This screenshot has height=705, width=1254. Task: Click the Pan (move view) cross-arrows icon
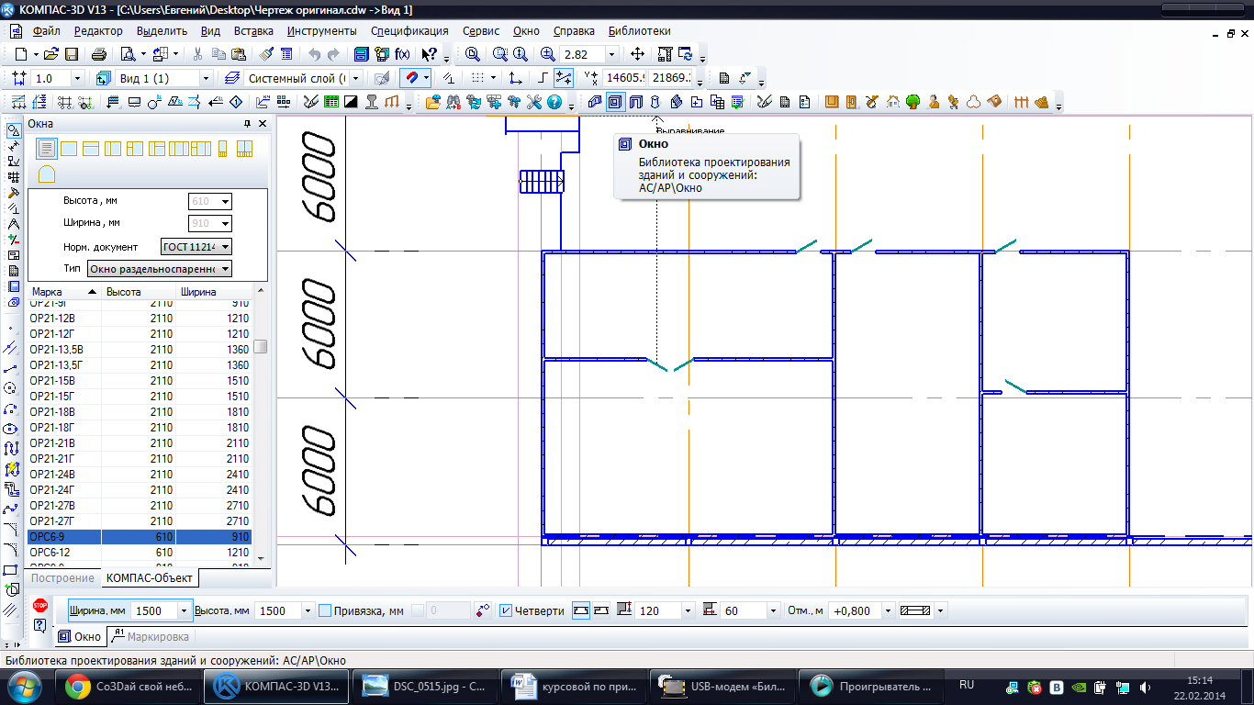[638, 54]
